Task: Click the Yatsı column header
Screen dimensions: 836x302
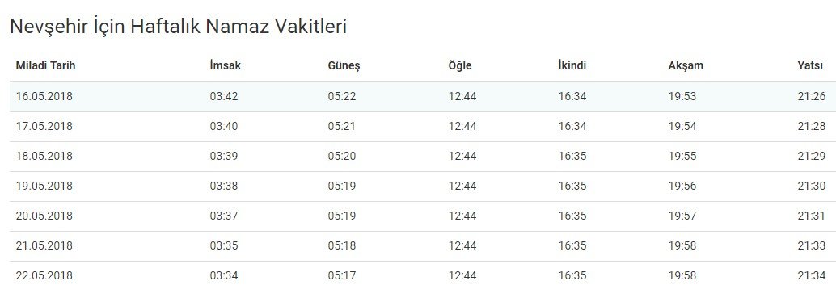Action: pos(812,66)
